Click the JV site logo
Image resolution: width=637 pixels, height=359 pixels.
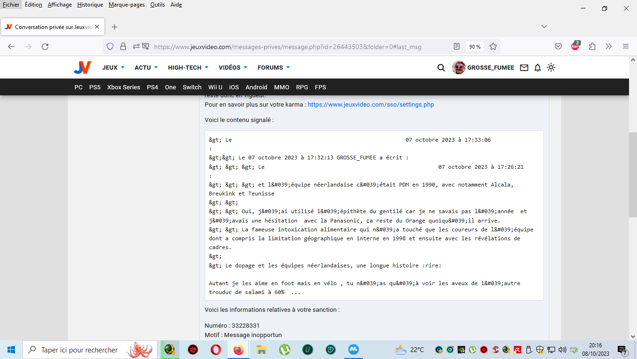coord(82,68)
